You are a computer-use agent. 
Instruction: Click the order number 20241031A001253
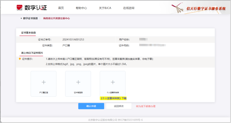(x=73, y=40)
